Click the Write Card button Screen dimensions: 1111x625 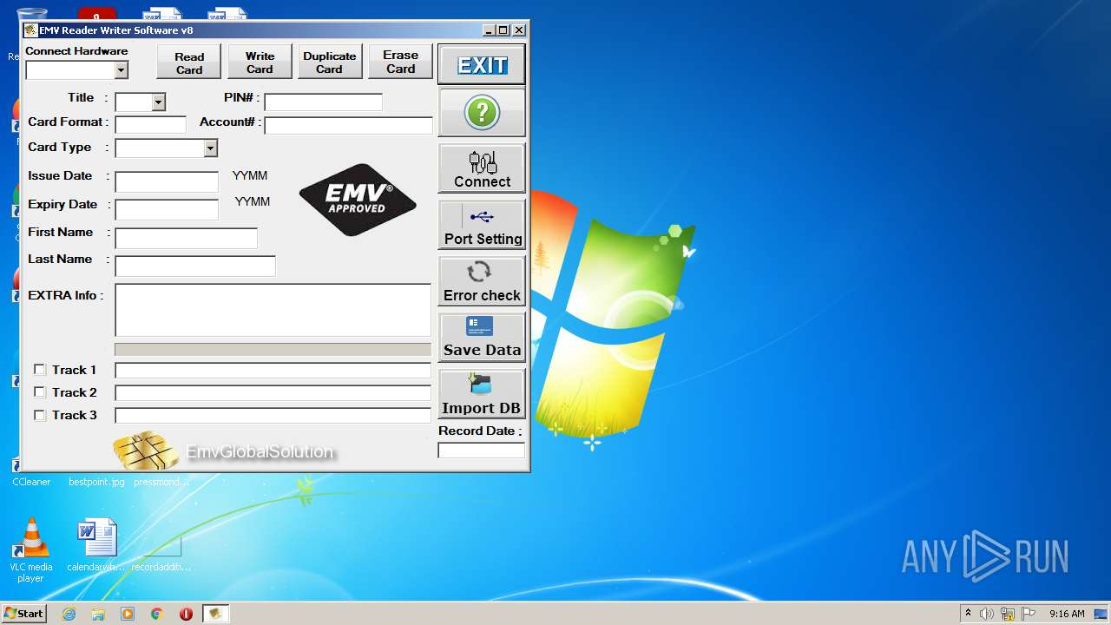[x=260, y=62]
